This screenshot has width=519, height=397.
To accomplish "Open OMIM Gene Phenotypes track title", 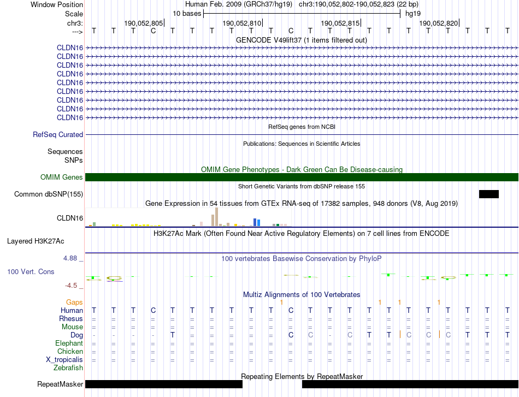I will pyautogui.click(x=302, y=169).
